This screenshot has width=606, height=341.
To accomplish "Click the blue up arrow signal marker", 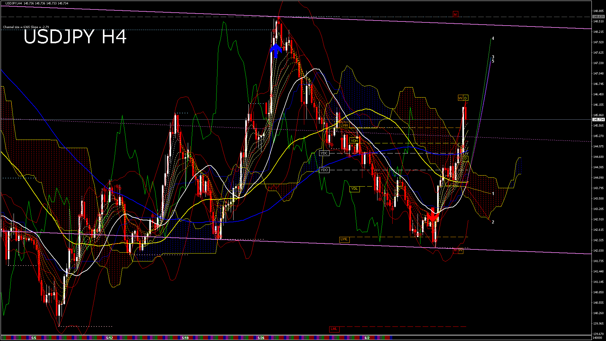I will [276, 51].
